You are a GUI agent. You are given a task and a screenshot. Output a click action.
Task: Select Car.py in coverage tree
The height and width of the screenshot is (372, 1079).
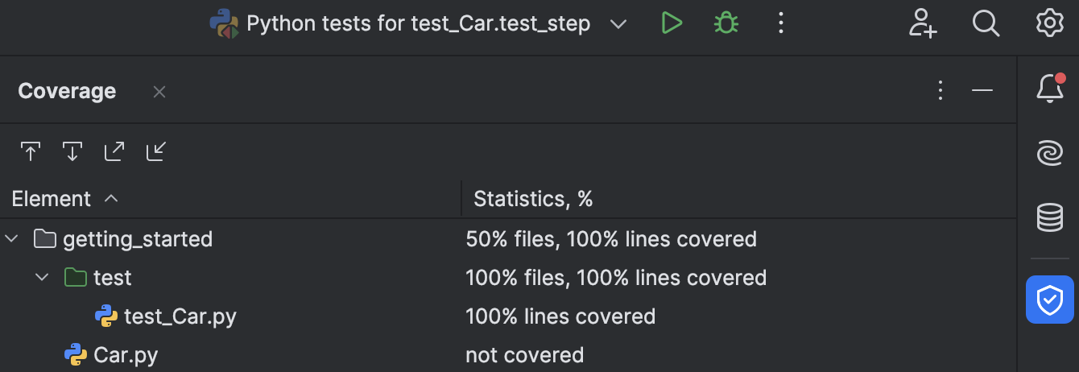click(125, 355)
